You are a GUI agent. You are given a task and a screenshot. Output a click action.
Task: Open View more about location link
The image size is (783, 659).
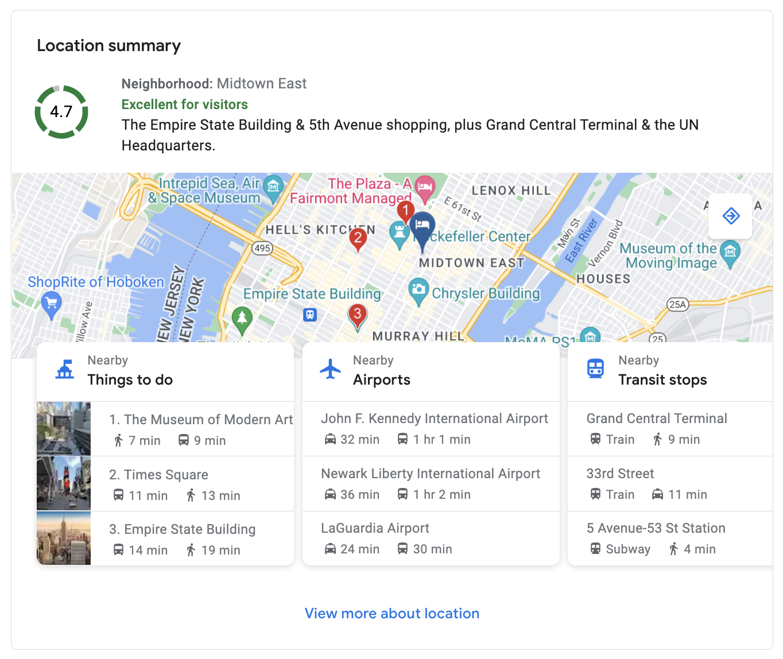[x=392, y=613]
